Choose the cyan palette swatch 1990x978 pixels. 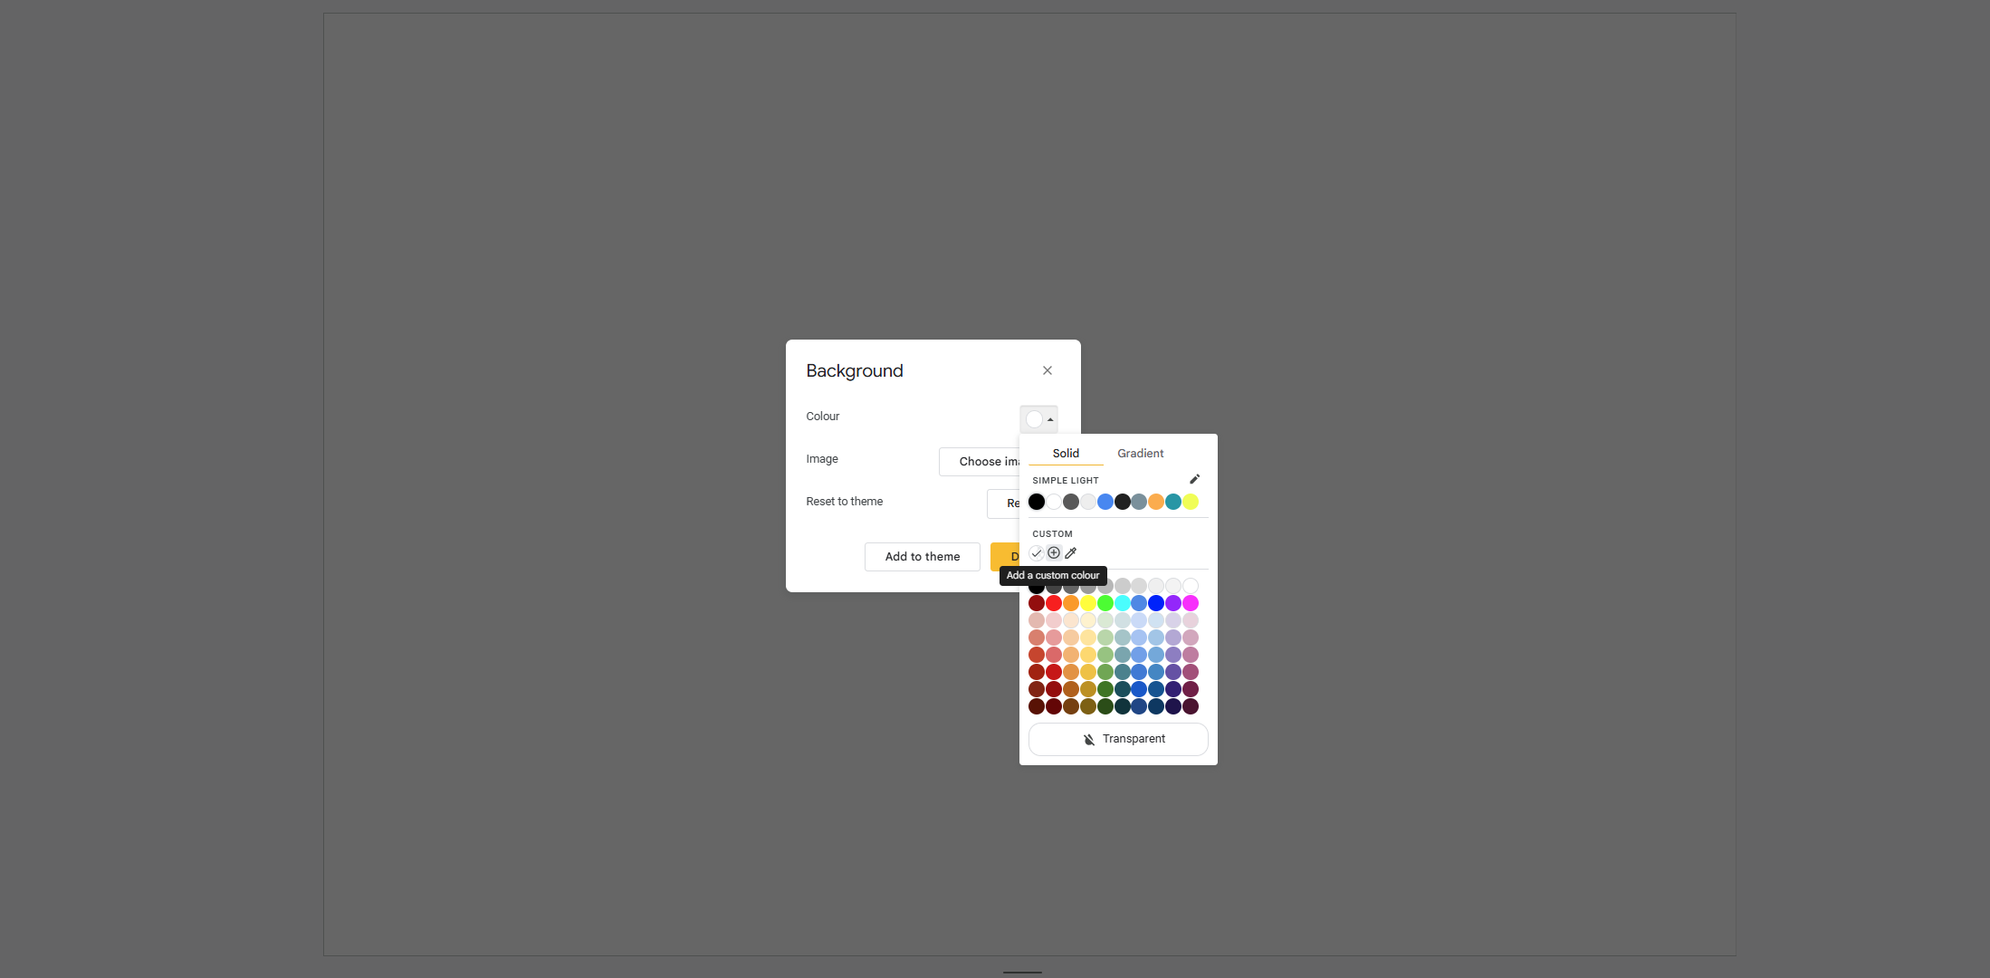point(1123,603)
